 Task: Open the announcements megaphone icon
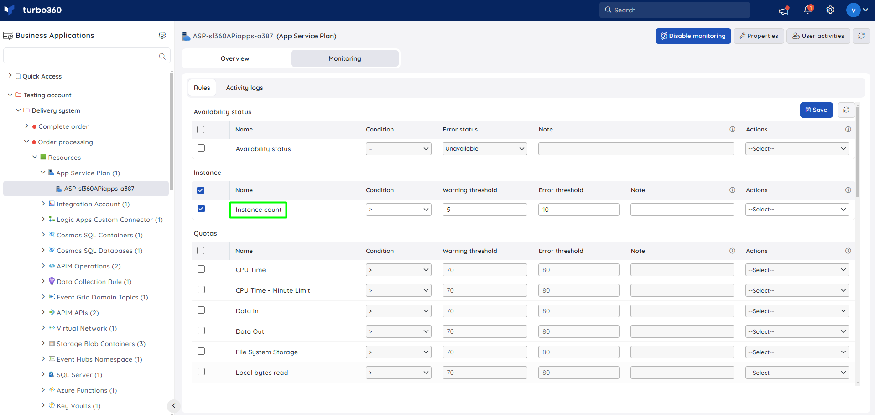click(784, 10)
